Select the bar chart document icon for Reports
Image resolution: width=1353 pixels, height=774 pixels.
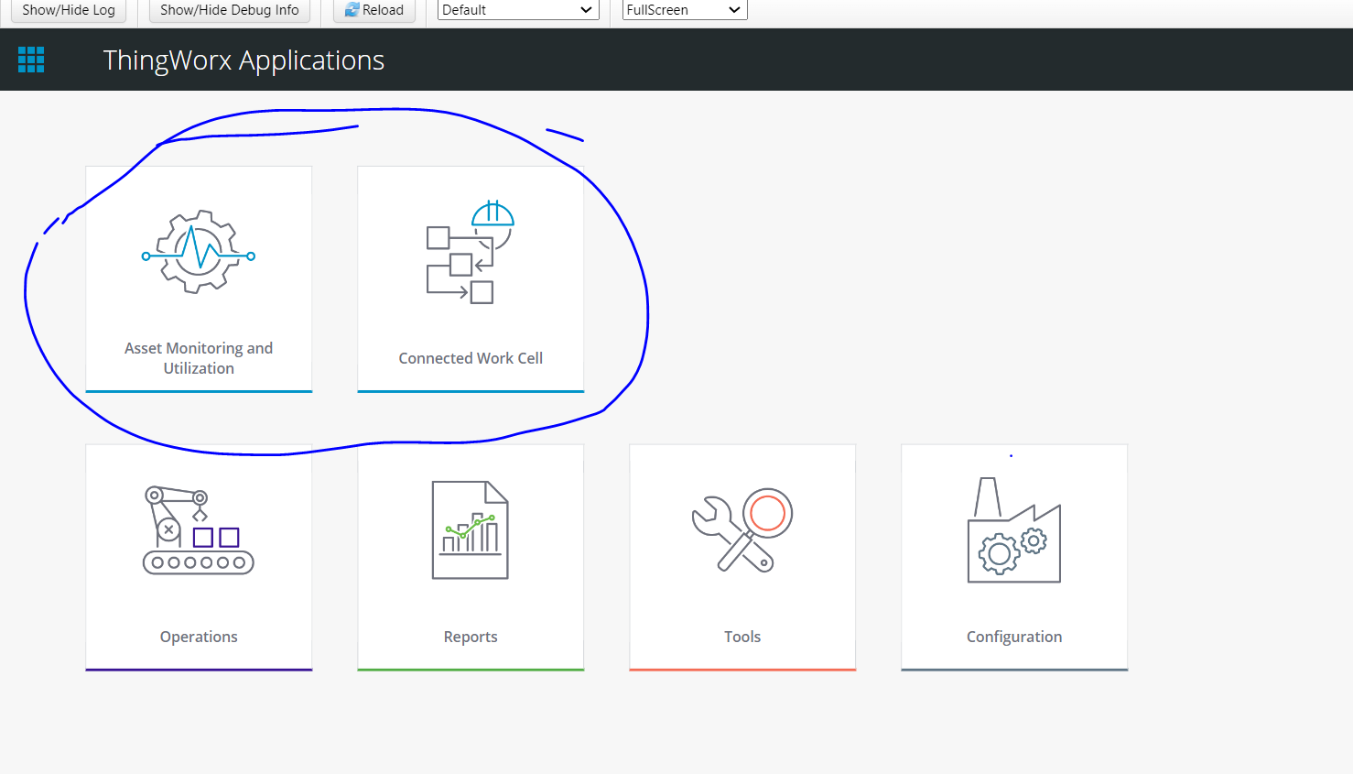point(470,529)
